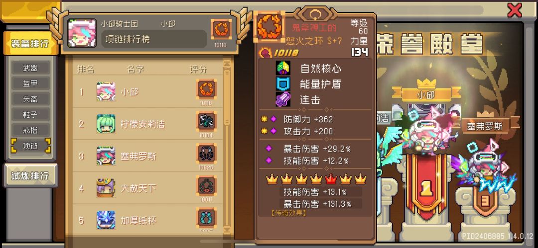Click the header necklace icon beside 项链排行榜
Image resolution: width=538 pixels, height=248 pixels.
pos(221,29)
